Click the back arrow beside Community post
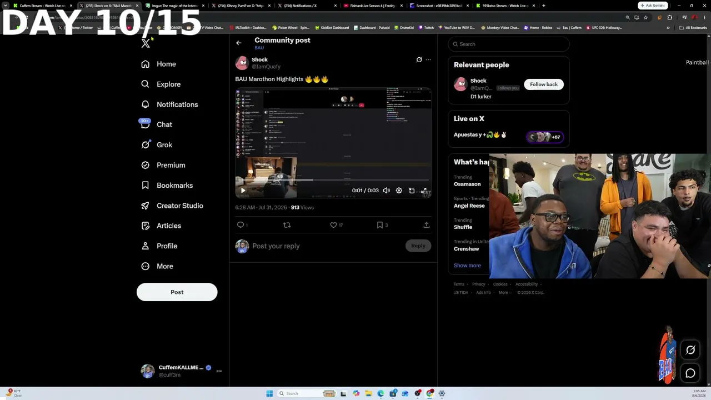The height and width of the screenshot is (400, 711). pyautogui.click(x=239, y=43)
